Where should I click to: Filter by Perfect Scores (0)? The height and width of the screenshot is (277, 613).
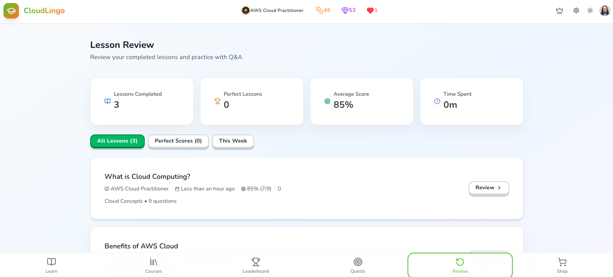coord(178,141)
